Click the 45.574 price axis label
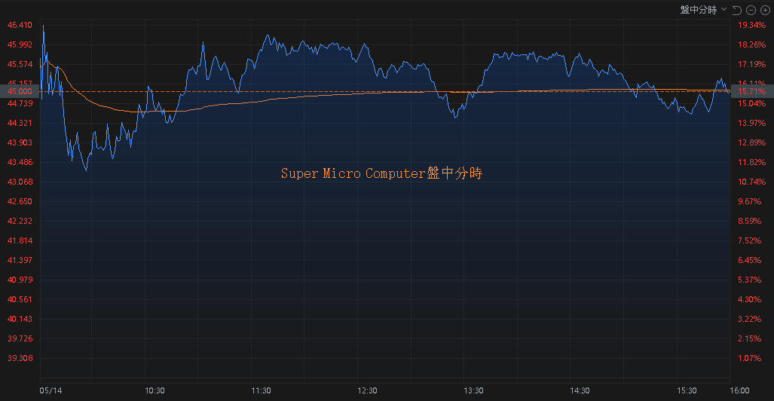 coord(20,64)
